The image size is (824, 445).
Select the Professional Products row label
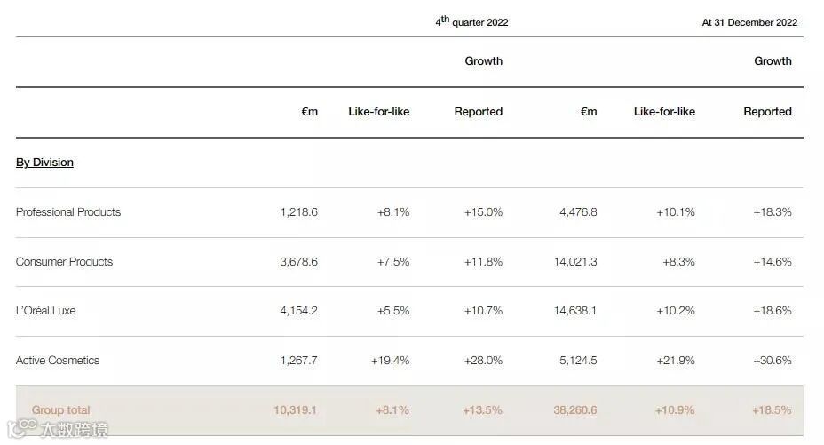coord(68,212)
